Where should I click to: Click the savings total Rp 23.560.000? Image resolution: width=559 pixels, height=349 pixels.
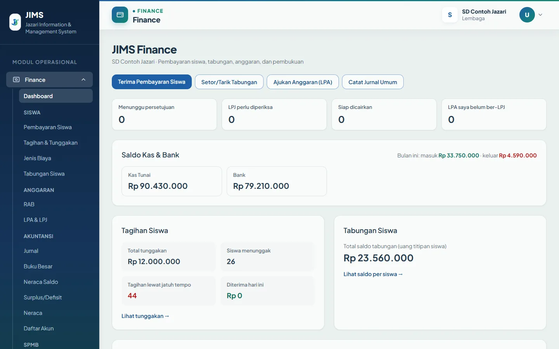pyautogui.click(x=378, y=258)
